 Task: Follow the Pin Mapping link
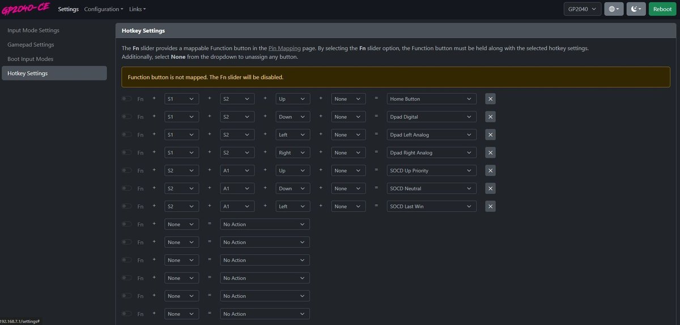[x=284, y=48]
